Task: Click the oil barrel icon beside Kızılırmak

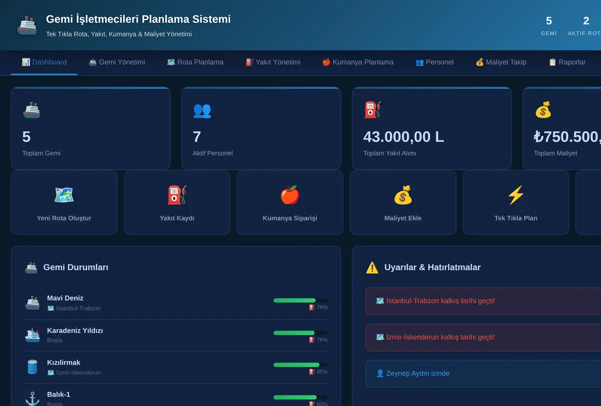Action: point(32,367)
